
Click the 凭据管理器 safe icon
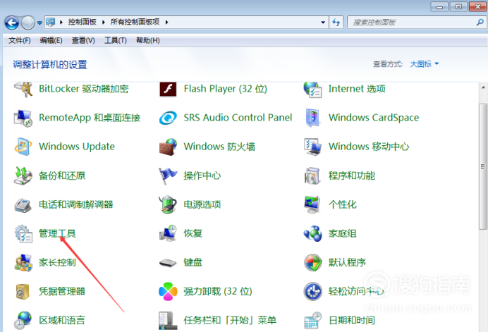[x=23, y=292]
